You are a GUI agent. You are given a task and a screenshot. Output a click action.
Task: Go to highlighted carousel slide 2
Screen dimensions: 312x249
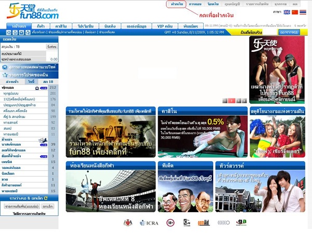click(231, 101)
